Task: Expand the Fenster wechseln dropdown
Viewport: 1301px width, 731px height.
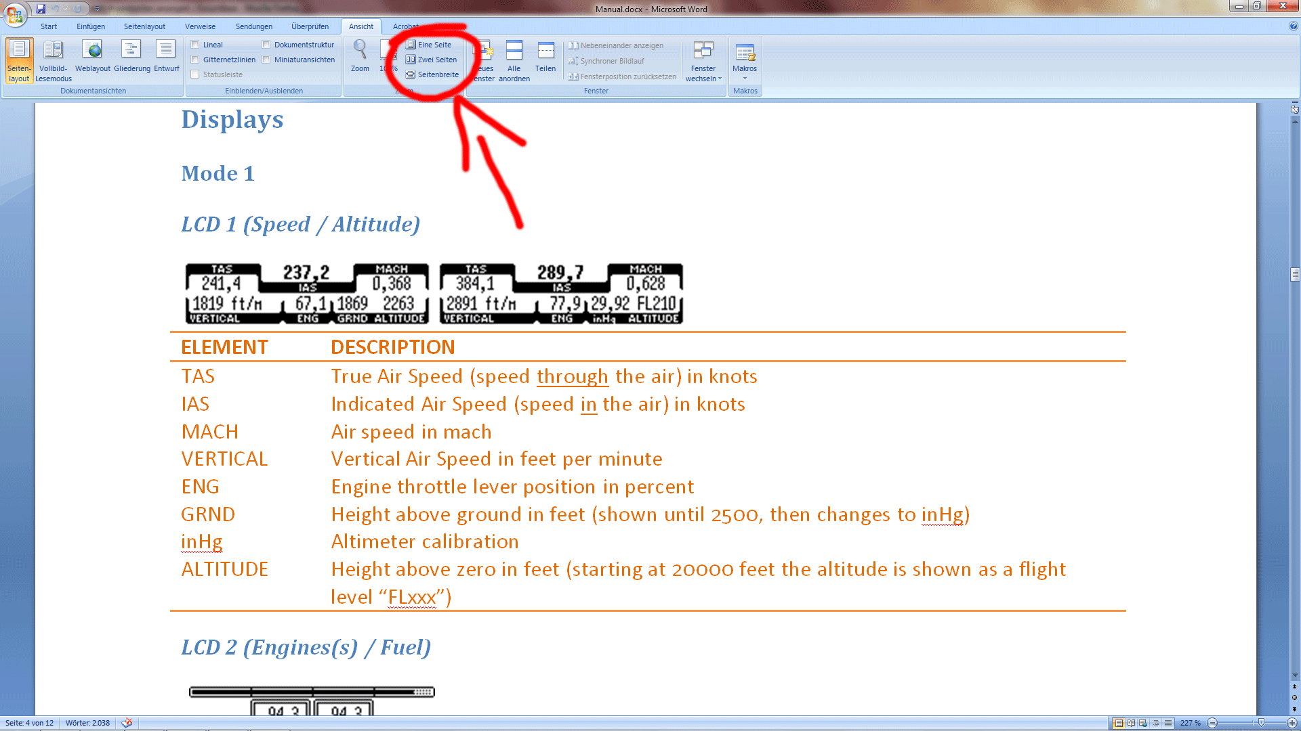Action: 703,61
